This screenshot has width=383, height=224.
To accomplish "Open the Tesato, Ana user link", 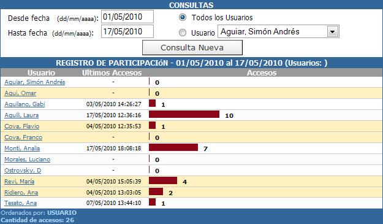I will [x=20, y=203].
